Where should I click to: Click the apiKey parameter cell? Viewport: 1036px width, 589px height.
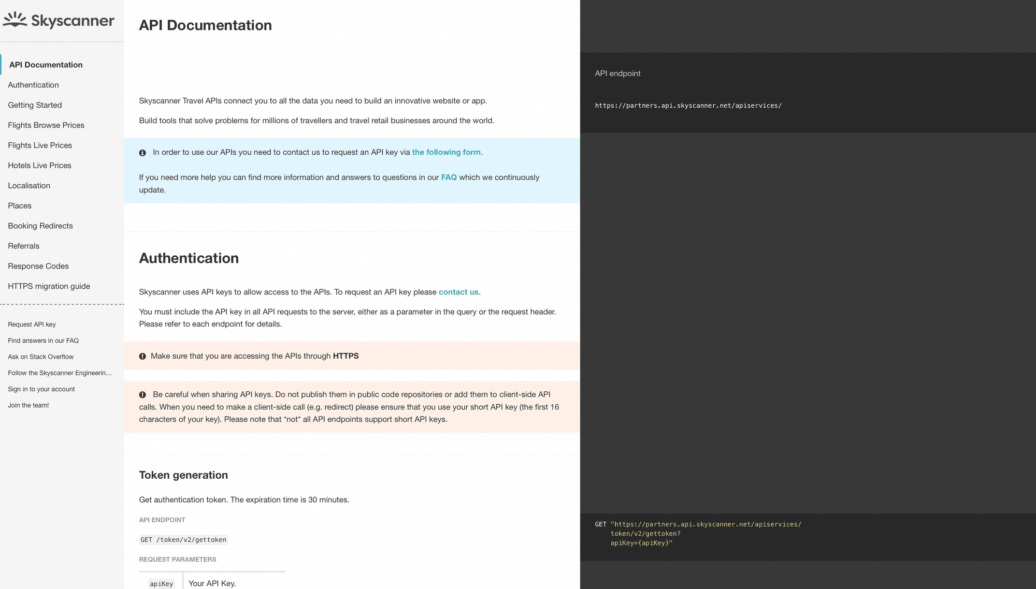(161, 584)
